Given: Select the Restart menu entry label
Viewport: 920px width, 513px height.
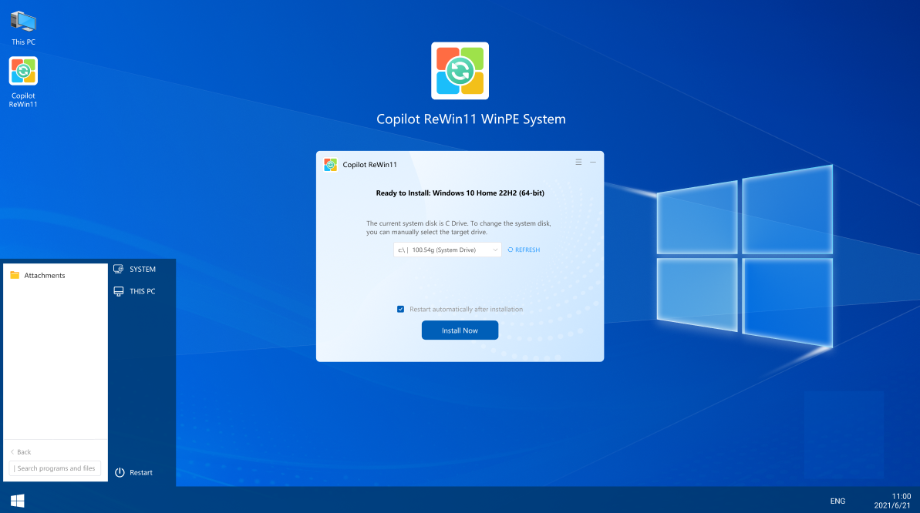Looking at the screenshot, I should click(x=141, y=472).
